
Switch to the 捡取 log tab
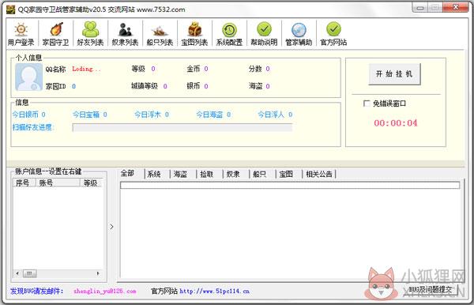[x=207, y=174]
